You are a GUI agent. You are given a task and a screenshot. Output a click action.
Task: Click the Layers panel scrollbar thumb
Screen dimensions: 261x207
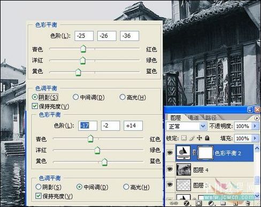pyautogui.click(x=257, y=180)
